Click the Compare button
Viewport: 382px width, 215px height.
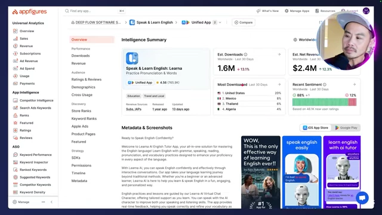point(244,23)
